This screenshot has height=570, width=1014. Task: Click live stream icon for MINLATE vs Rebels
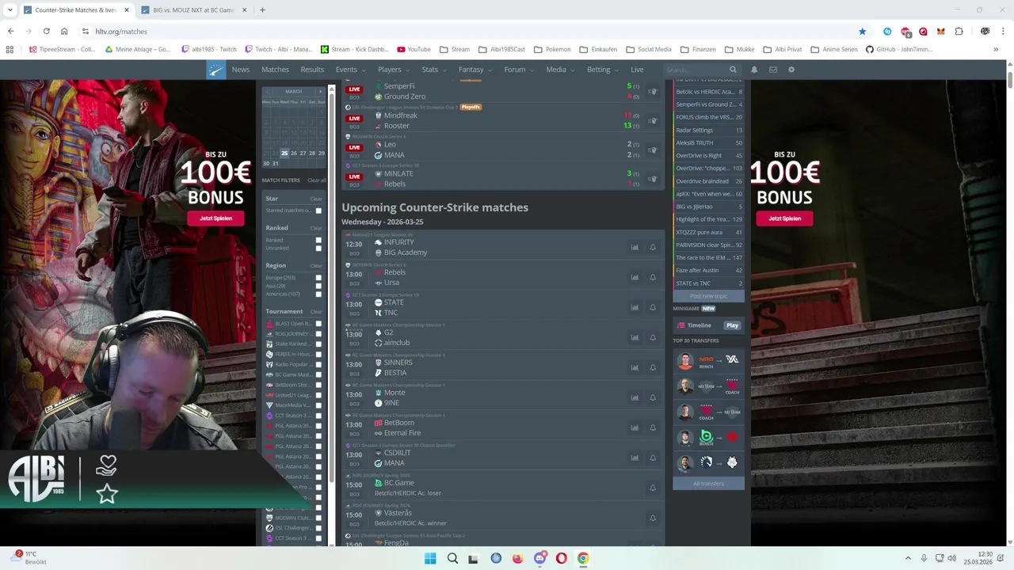tap(653, 179)
